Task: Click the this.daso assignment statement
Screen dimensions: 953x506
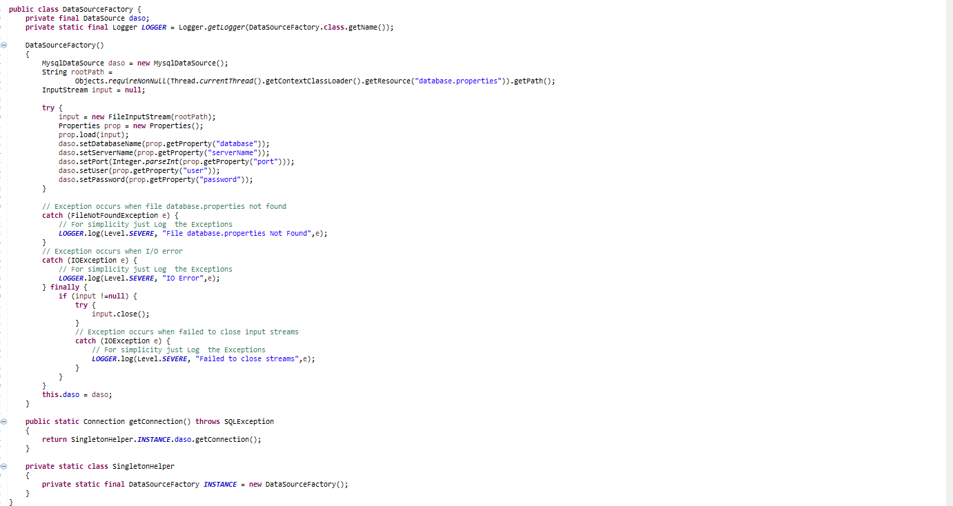Action: point(76,394)
